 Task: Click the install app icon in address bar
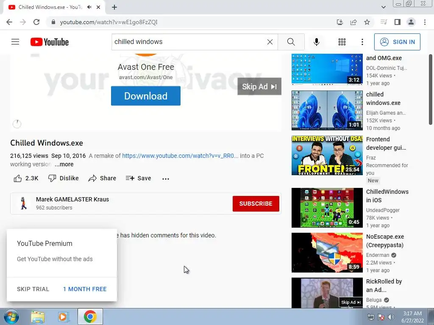click(339, 22)
